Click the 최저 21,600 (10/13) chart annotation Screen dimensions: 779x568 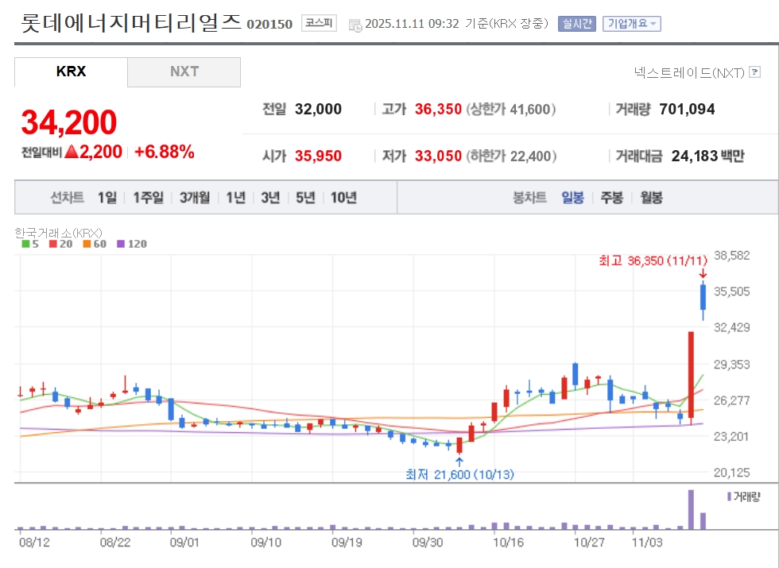click(x=460, y=475)
